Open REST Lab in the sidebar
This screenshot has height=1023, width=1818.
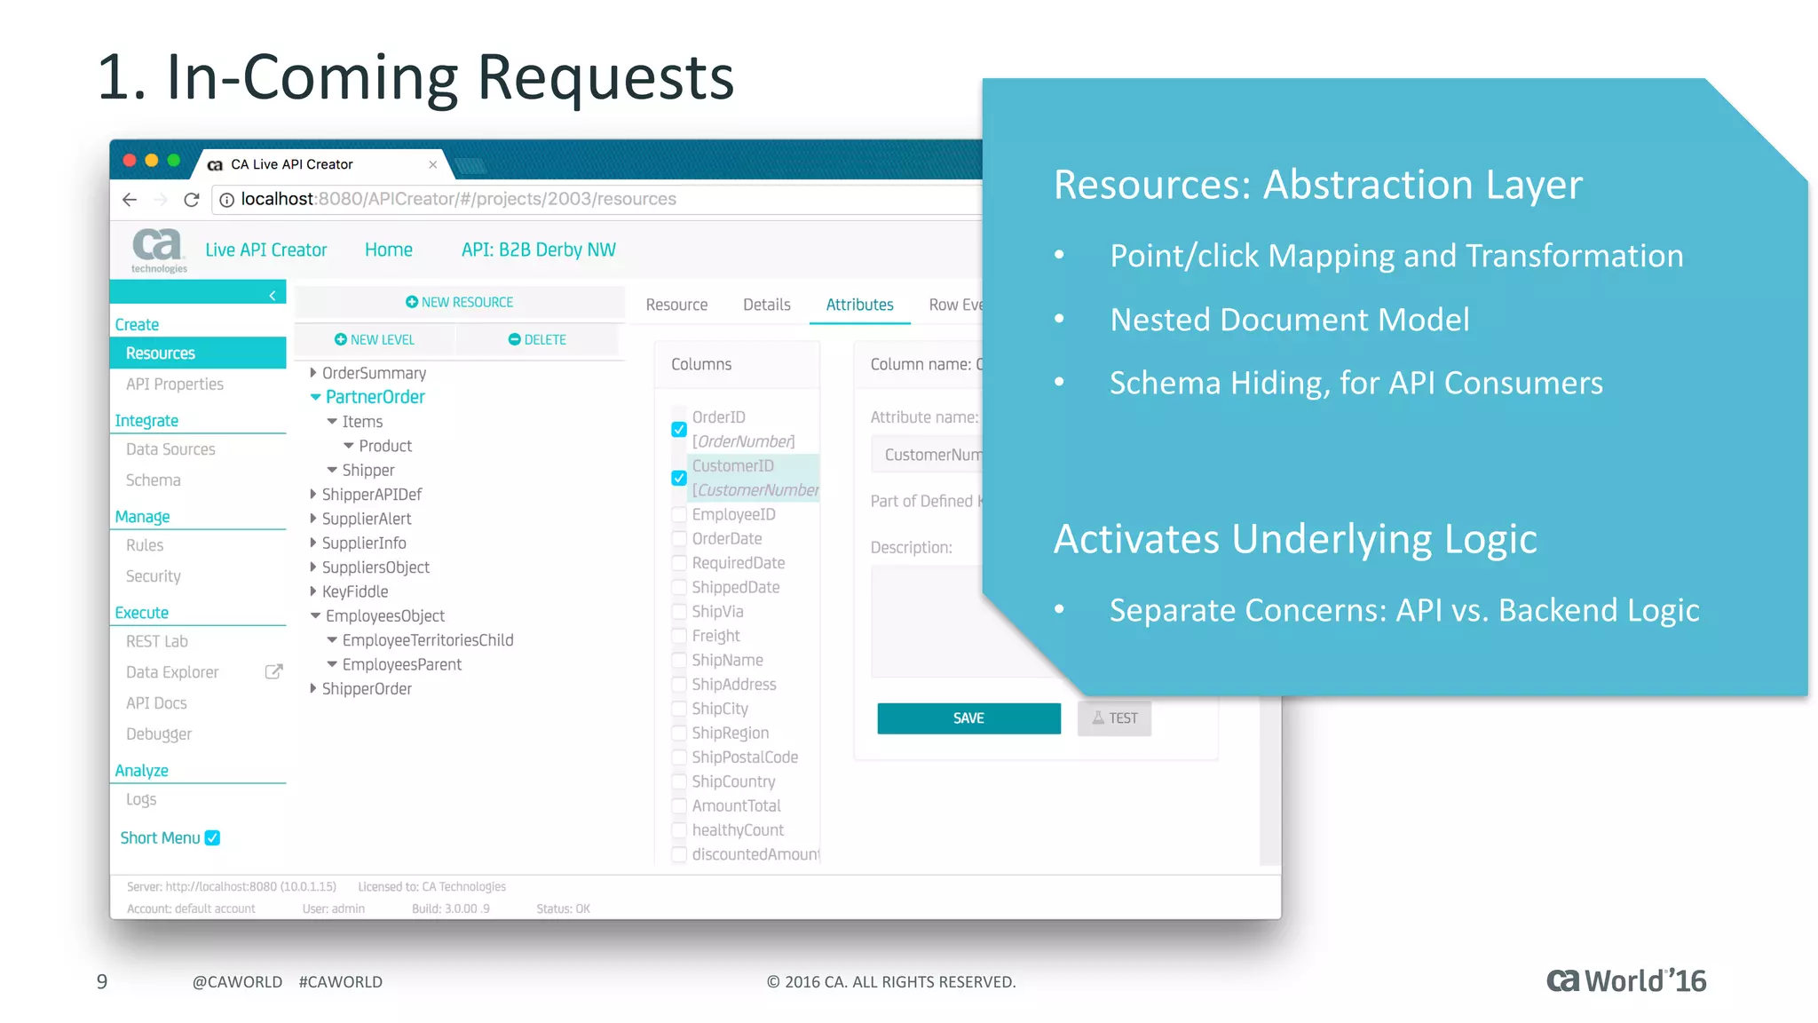click(x=156, y=641)
